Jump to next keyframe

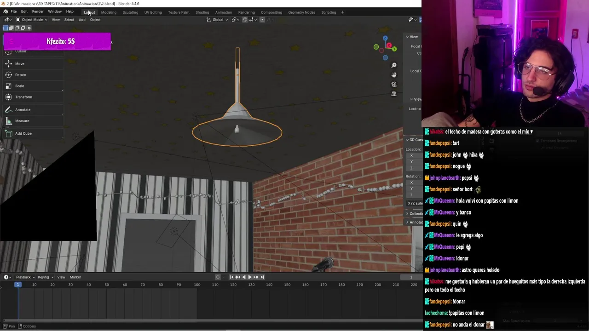[x=256, y=277]
